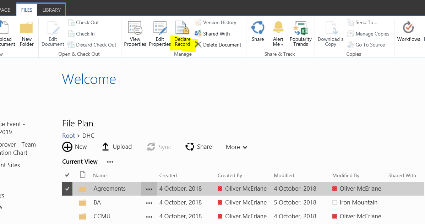Screen dimensions: 425x224
Task: Click Discard Check Out
Action: click(x=92, y=45)
